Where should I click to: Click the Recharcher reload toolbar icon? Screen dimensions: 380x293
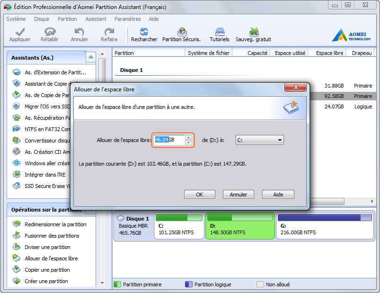pyautogui.click(x=144, y=32)
